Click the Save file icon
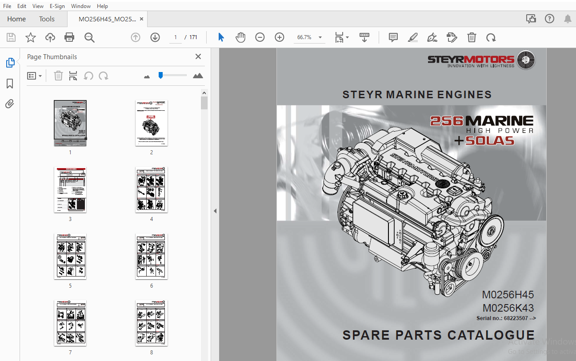The image size is (576, 361). click(11, 37)
